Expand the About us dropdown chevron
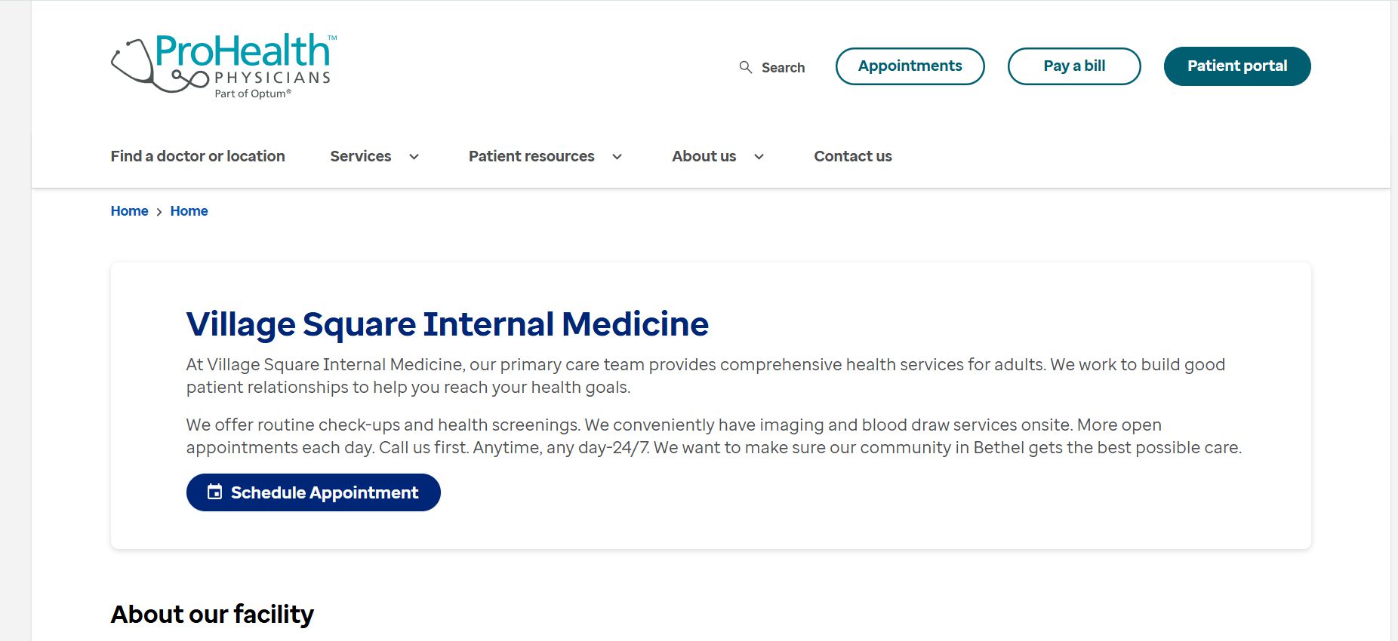The height and width of the screenshot is (641, 1398). 759,157
